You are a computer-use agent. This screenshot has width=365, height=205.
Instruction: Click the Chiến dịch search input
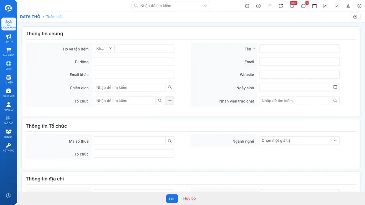point(130,88)
